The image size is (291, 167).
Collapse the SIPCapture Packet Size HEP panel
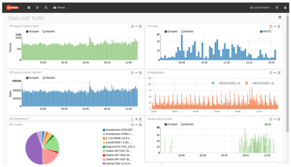point(136,72)
